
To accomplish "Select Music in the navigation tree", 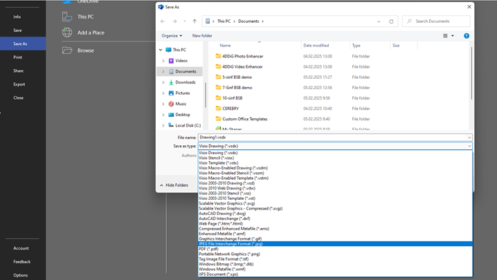I will coord(181,104).
